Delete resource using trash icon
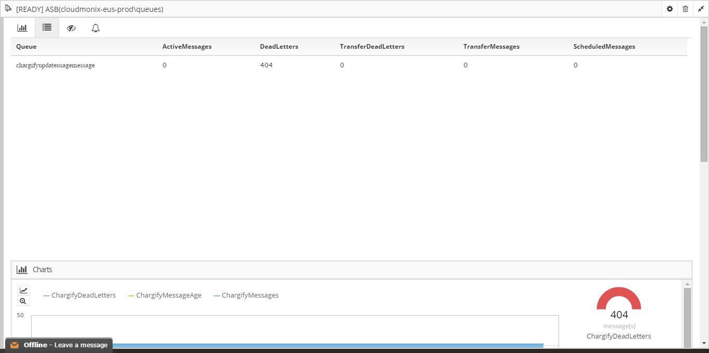The image size is (709, 353). click(x=685, y=9)
